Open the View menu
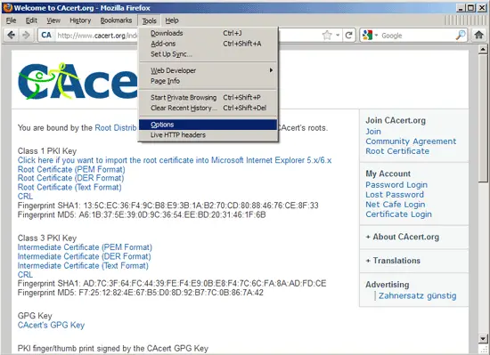This screenshot has height=355, width=490. (53, 20)
